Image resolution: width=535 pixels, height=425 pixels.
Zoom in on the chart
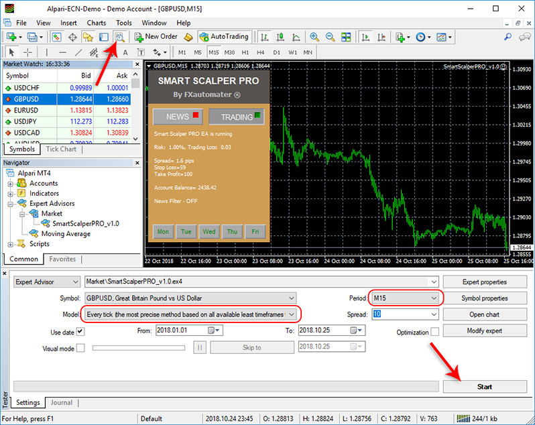pyautogui.click(x=314, y=37)
